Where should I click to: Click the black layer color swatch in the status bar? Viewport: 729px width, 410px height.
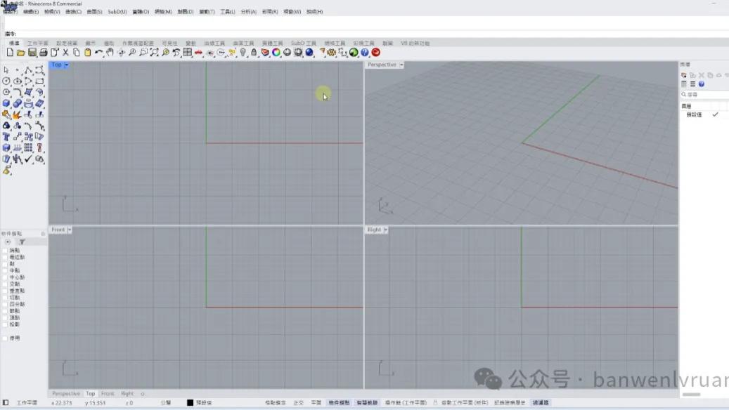pos(188,402)
